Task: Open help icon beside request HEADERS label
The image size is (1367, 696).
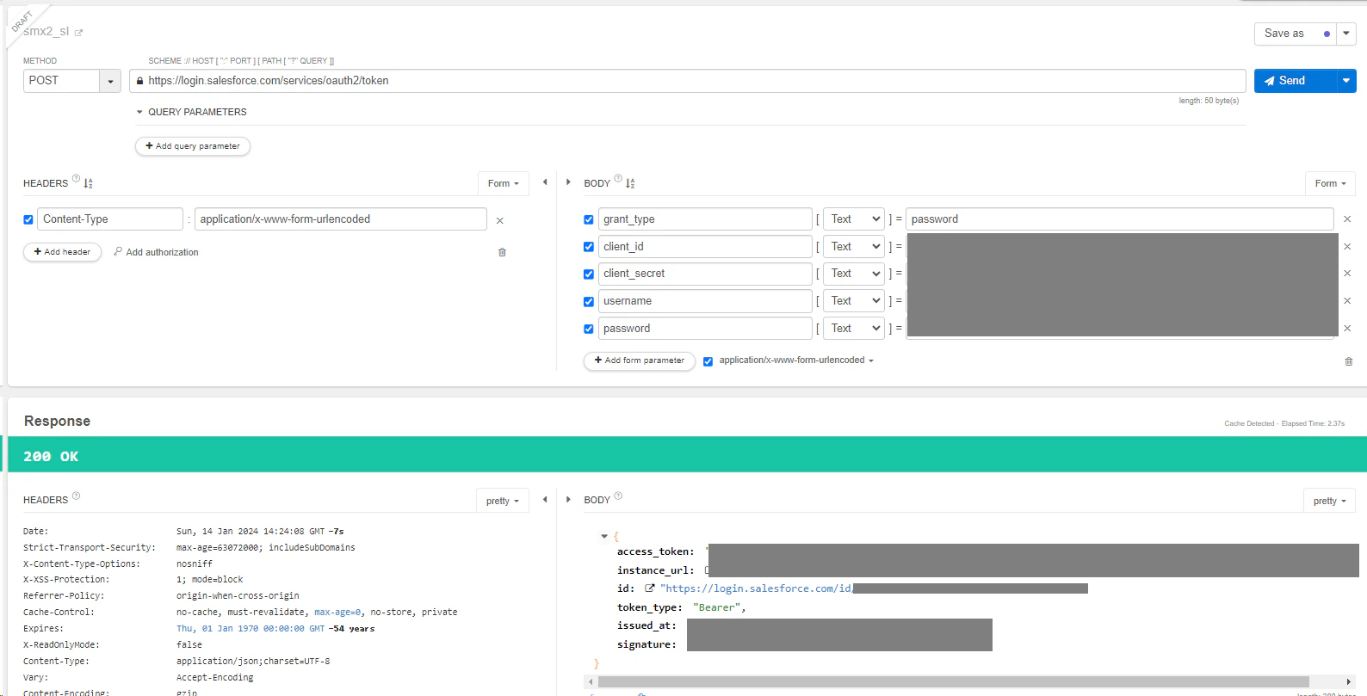Action: 76,179
